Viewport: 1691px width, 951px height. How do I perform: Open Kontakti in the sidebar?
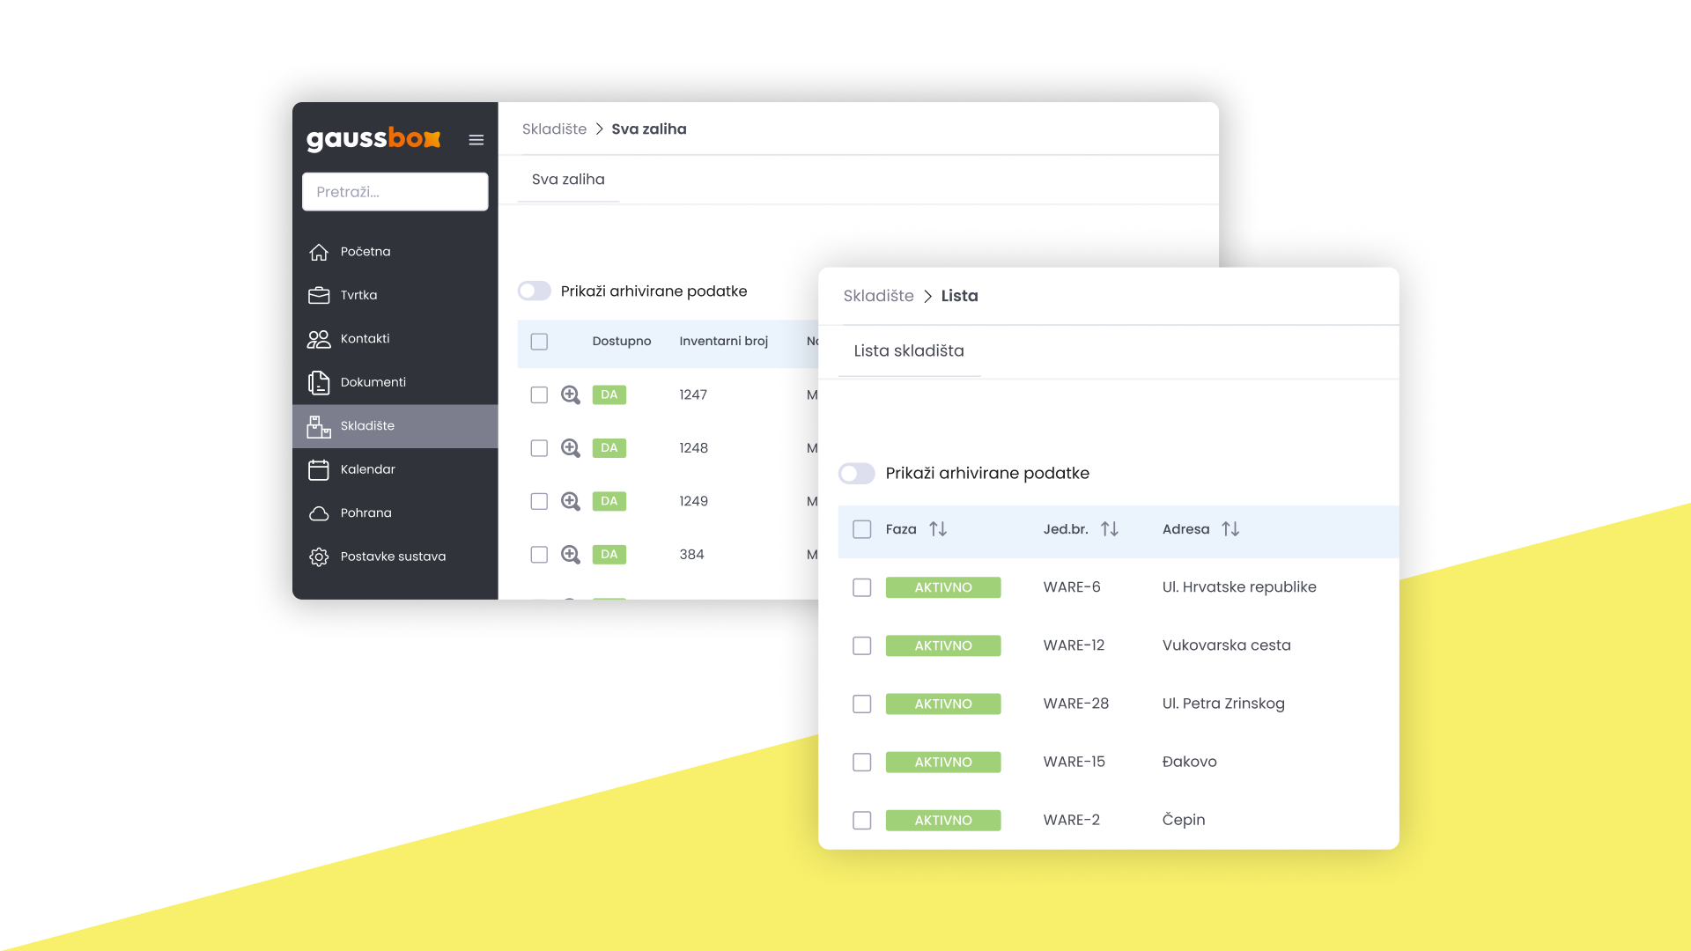395,339
